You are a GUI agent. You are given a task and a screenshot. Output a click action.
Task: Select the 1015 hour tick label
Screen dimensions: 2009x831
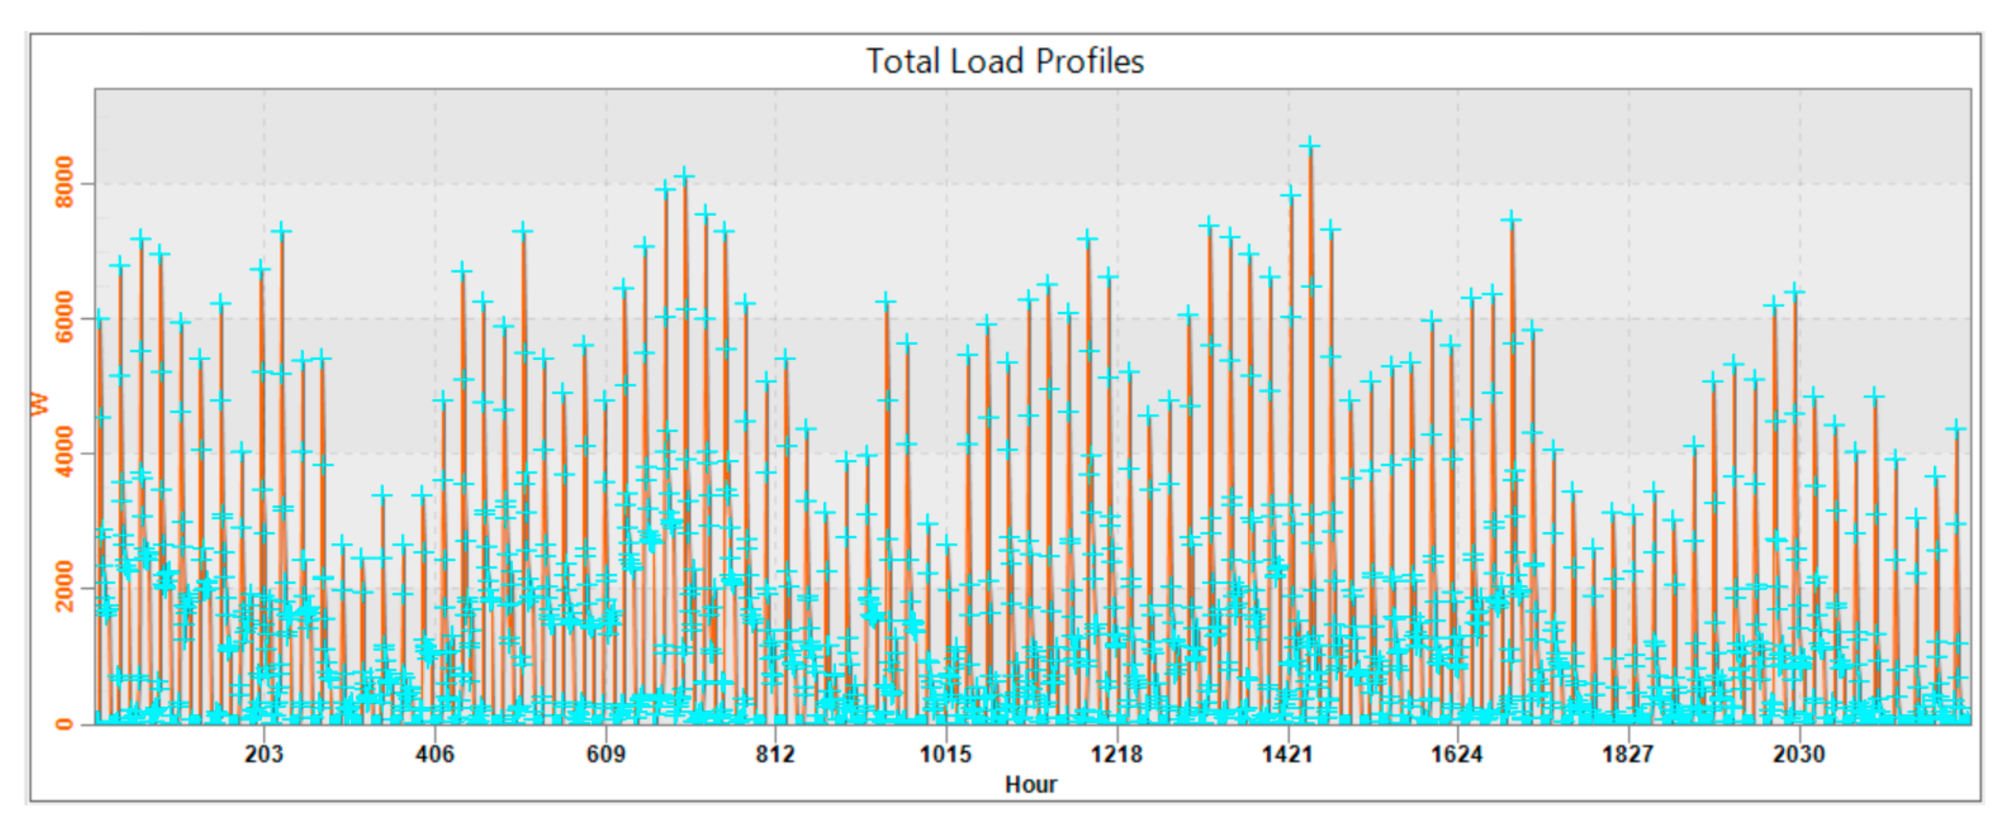946,754
